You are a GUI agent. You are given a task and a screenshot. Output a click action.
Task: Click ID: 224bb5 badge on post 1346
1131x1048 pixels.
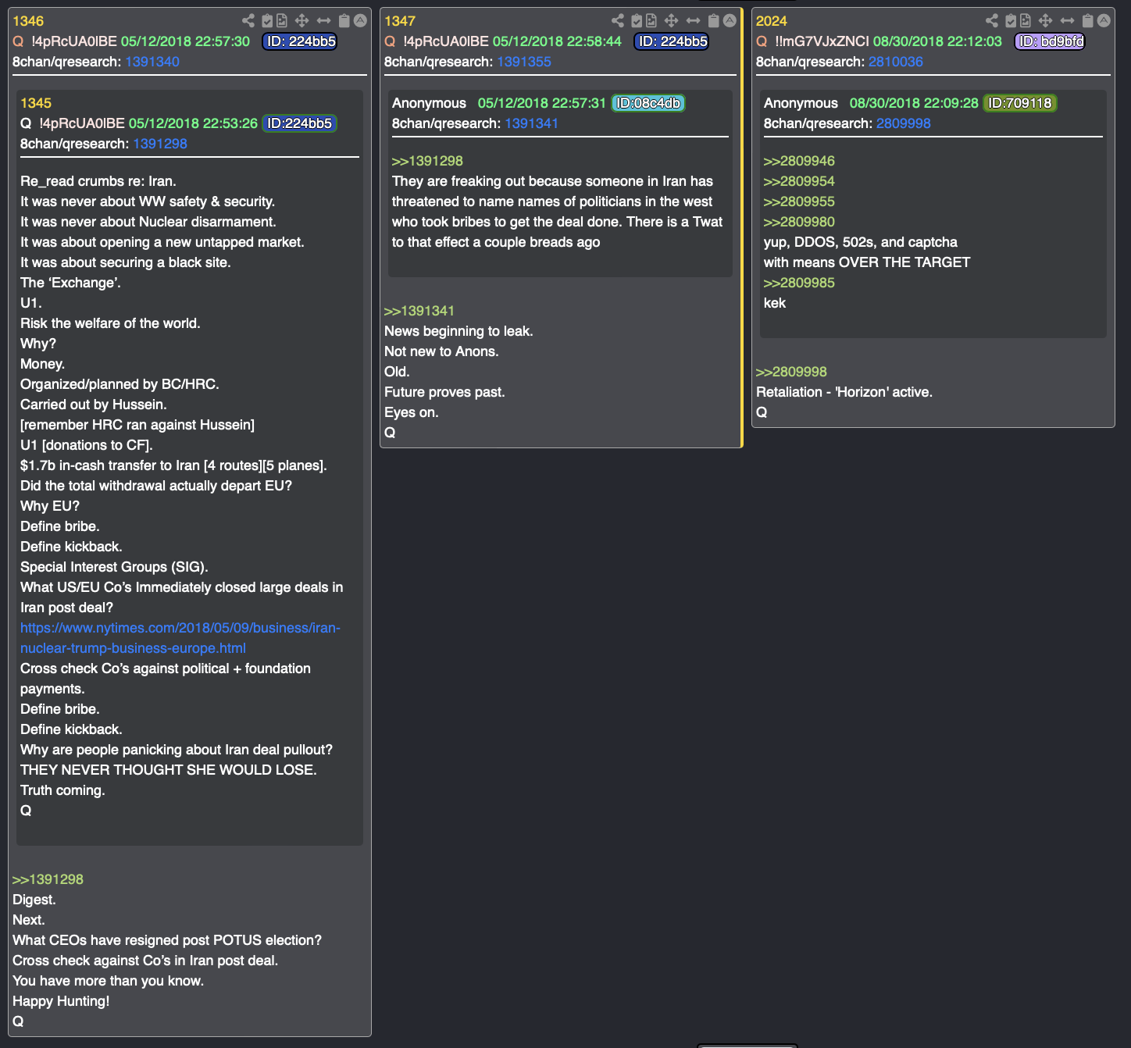tap(300, 41)
